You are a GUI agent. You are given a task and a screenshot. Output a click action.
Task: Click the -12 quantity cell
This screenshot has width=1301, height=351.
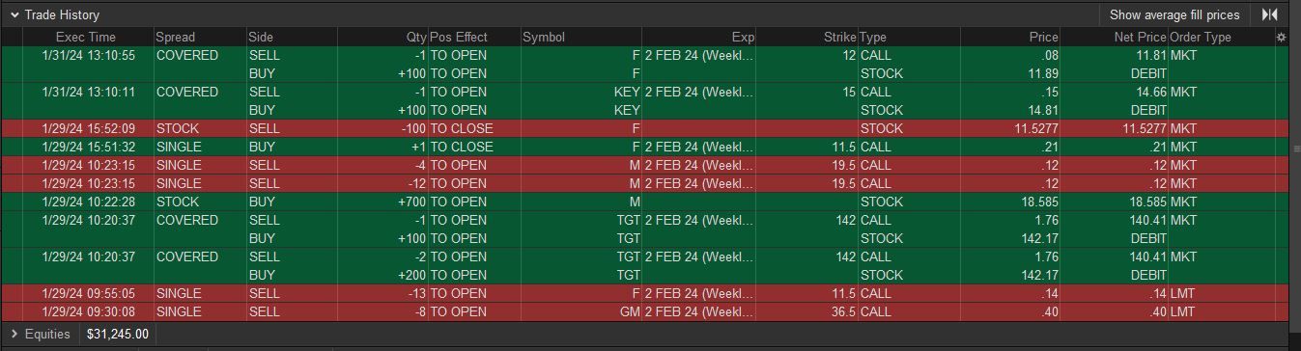coord(382,184)
